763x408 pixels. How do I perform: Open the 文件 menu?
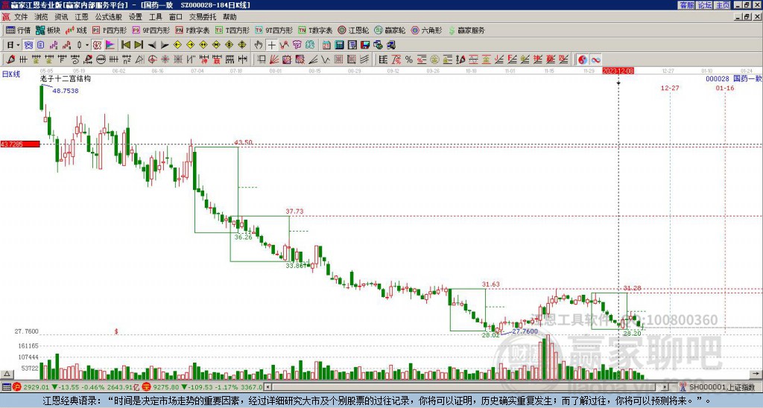tap(21, 17)
